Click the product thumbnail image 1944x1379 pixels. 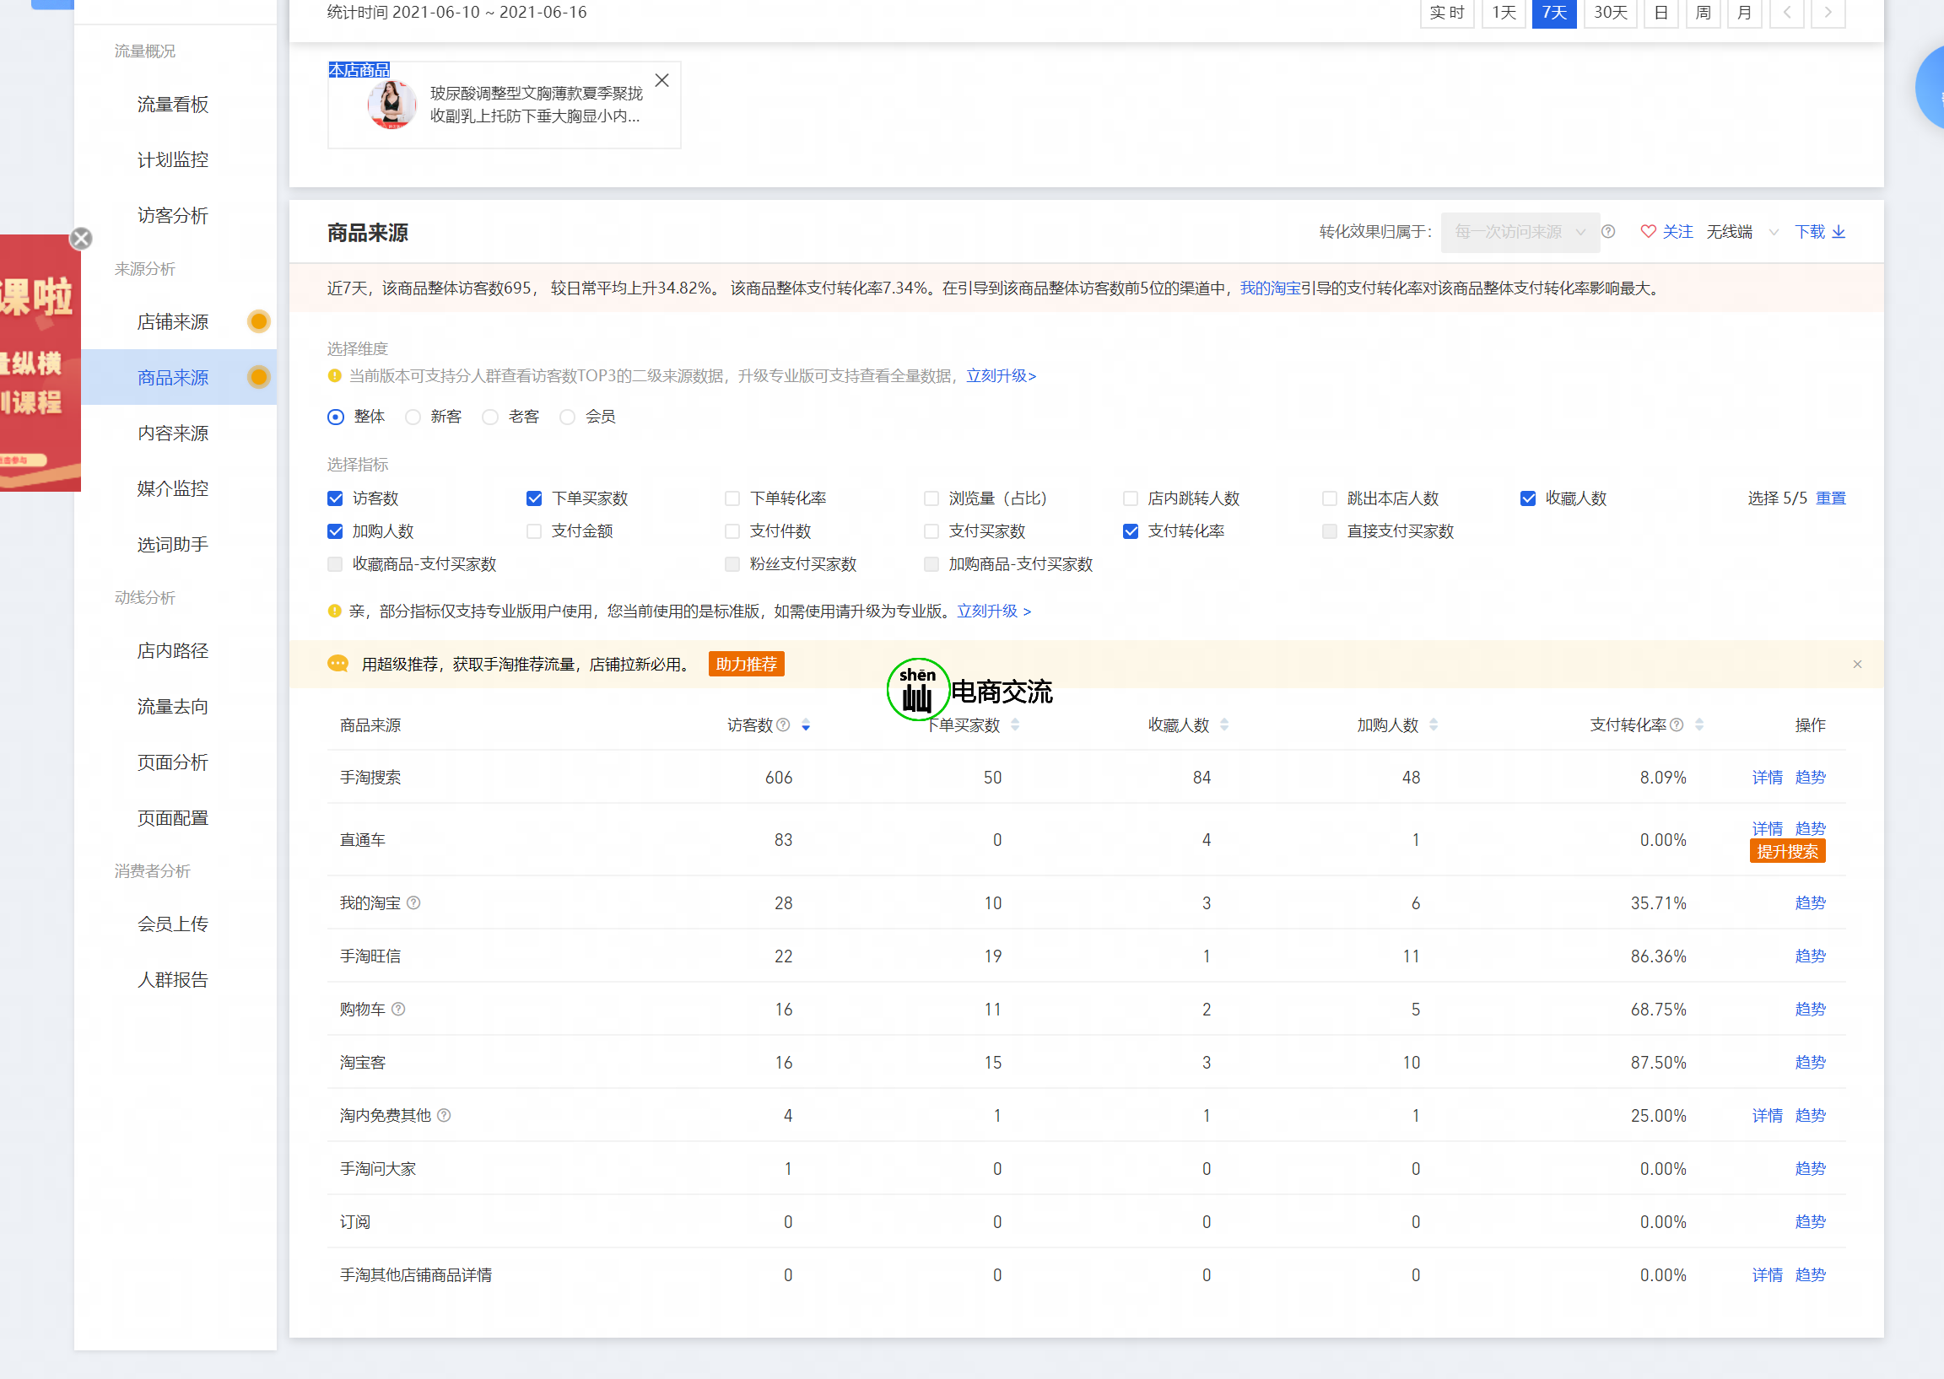(391, 105)
